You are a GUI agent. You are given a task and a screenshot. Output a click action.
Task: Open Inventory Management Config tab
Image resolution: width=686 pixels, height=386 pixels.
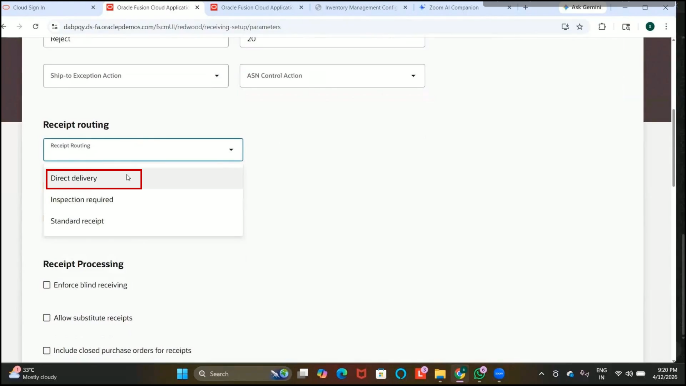[361, 8]
